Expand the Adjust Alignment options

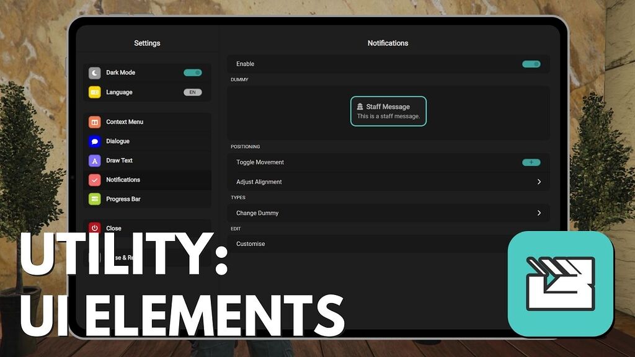click(x=539, y=182)
